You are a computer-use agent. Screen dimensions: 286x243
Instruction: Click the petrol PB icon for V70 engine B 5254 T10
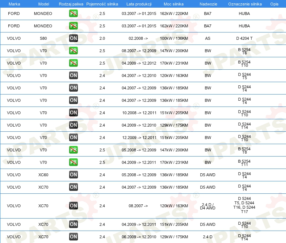pyautogui.click(x=74, y=63)
